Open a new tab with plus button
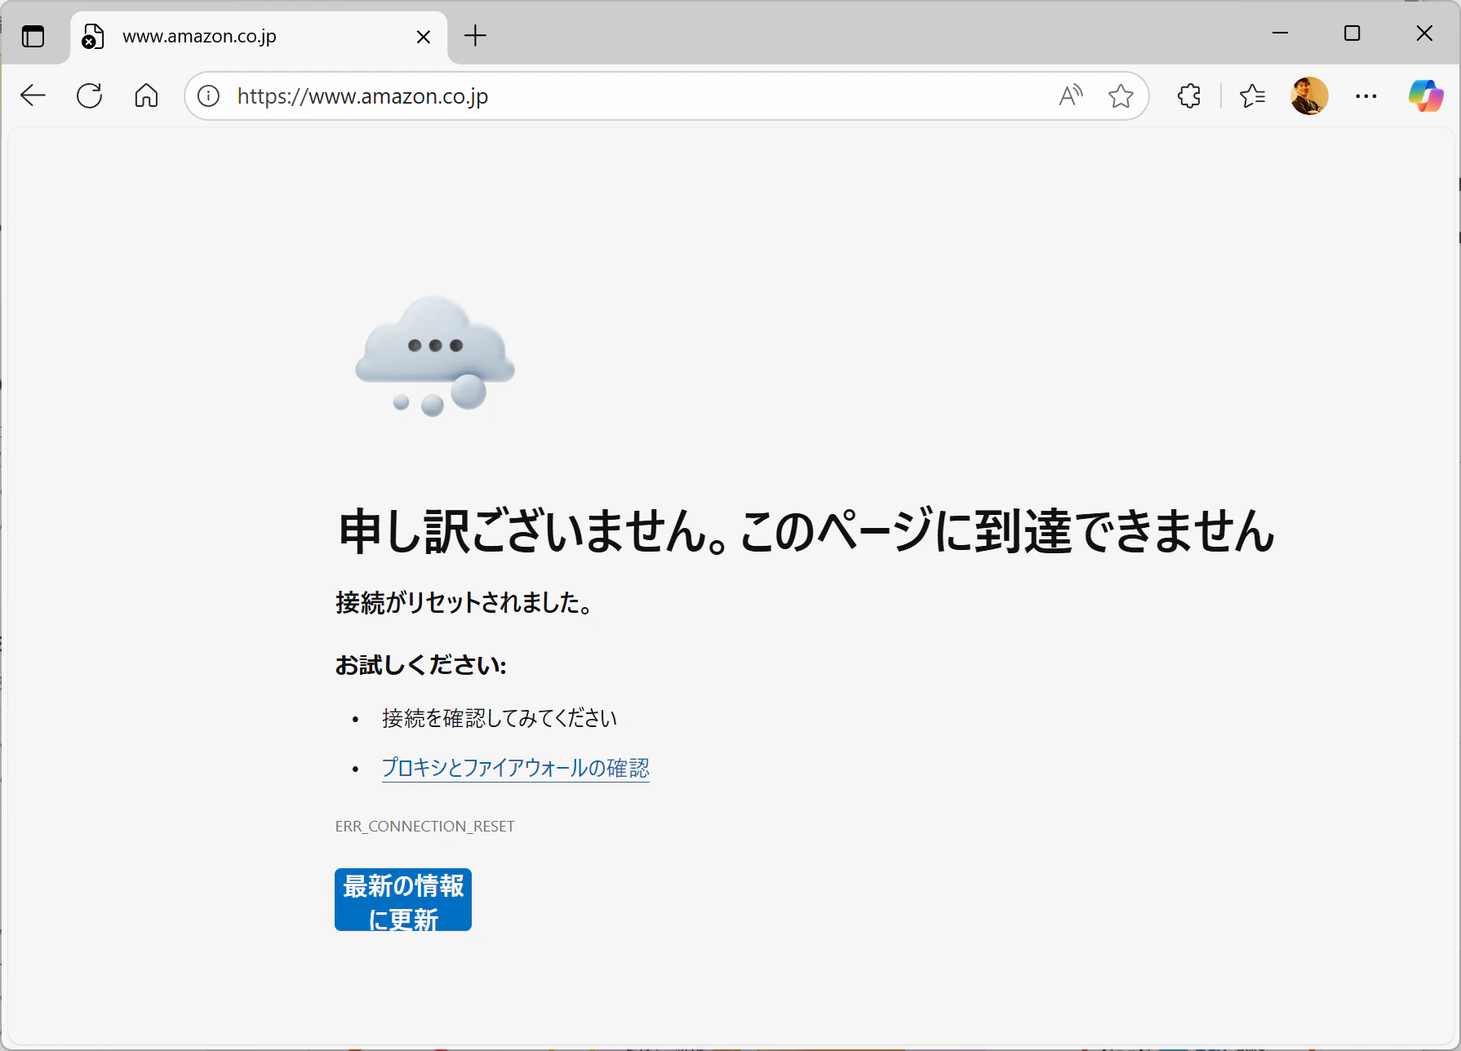1461x1051 pixels. coord(475,35)
